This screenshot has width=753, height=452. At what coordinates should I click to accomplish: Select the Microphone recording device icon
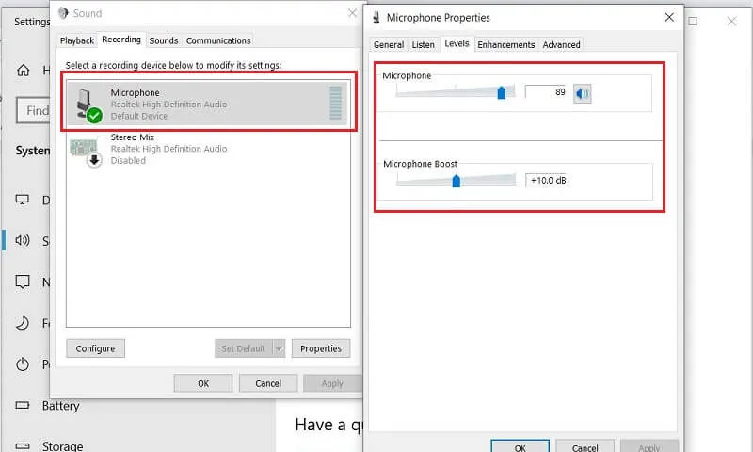pyautogui.click(x=88, y=104)
